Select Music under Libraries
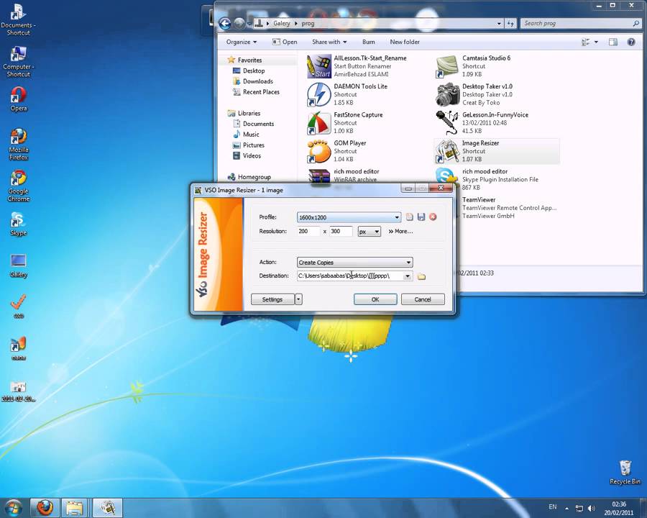The image size is (647, 518). pyautogui.click(x=250, y=135)
